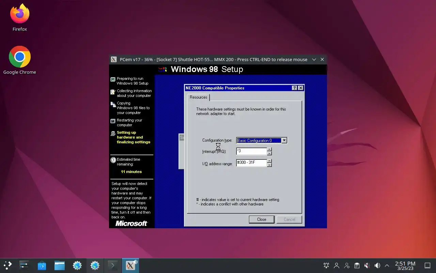Viewport: 436px width, 273px height.
Task: Click the 'Configuration type:' label
Action: coord(217,140)
